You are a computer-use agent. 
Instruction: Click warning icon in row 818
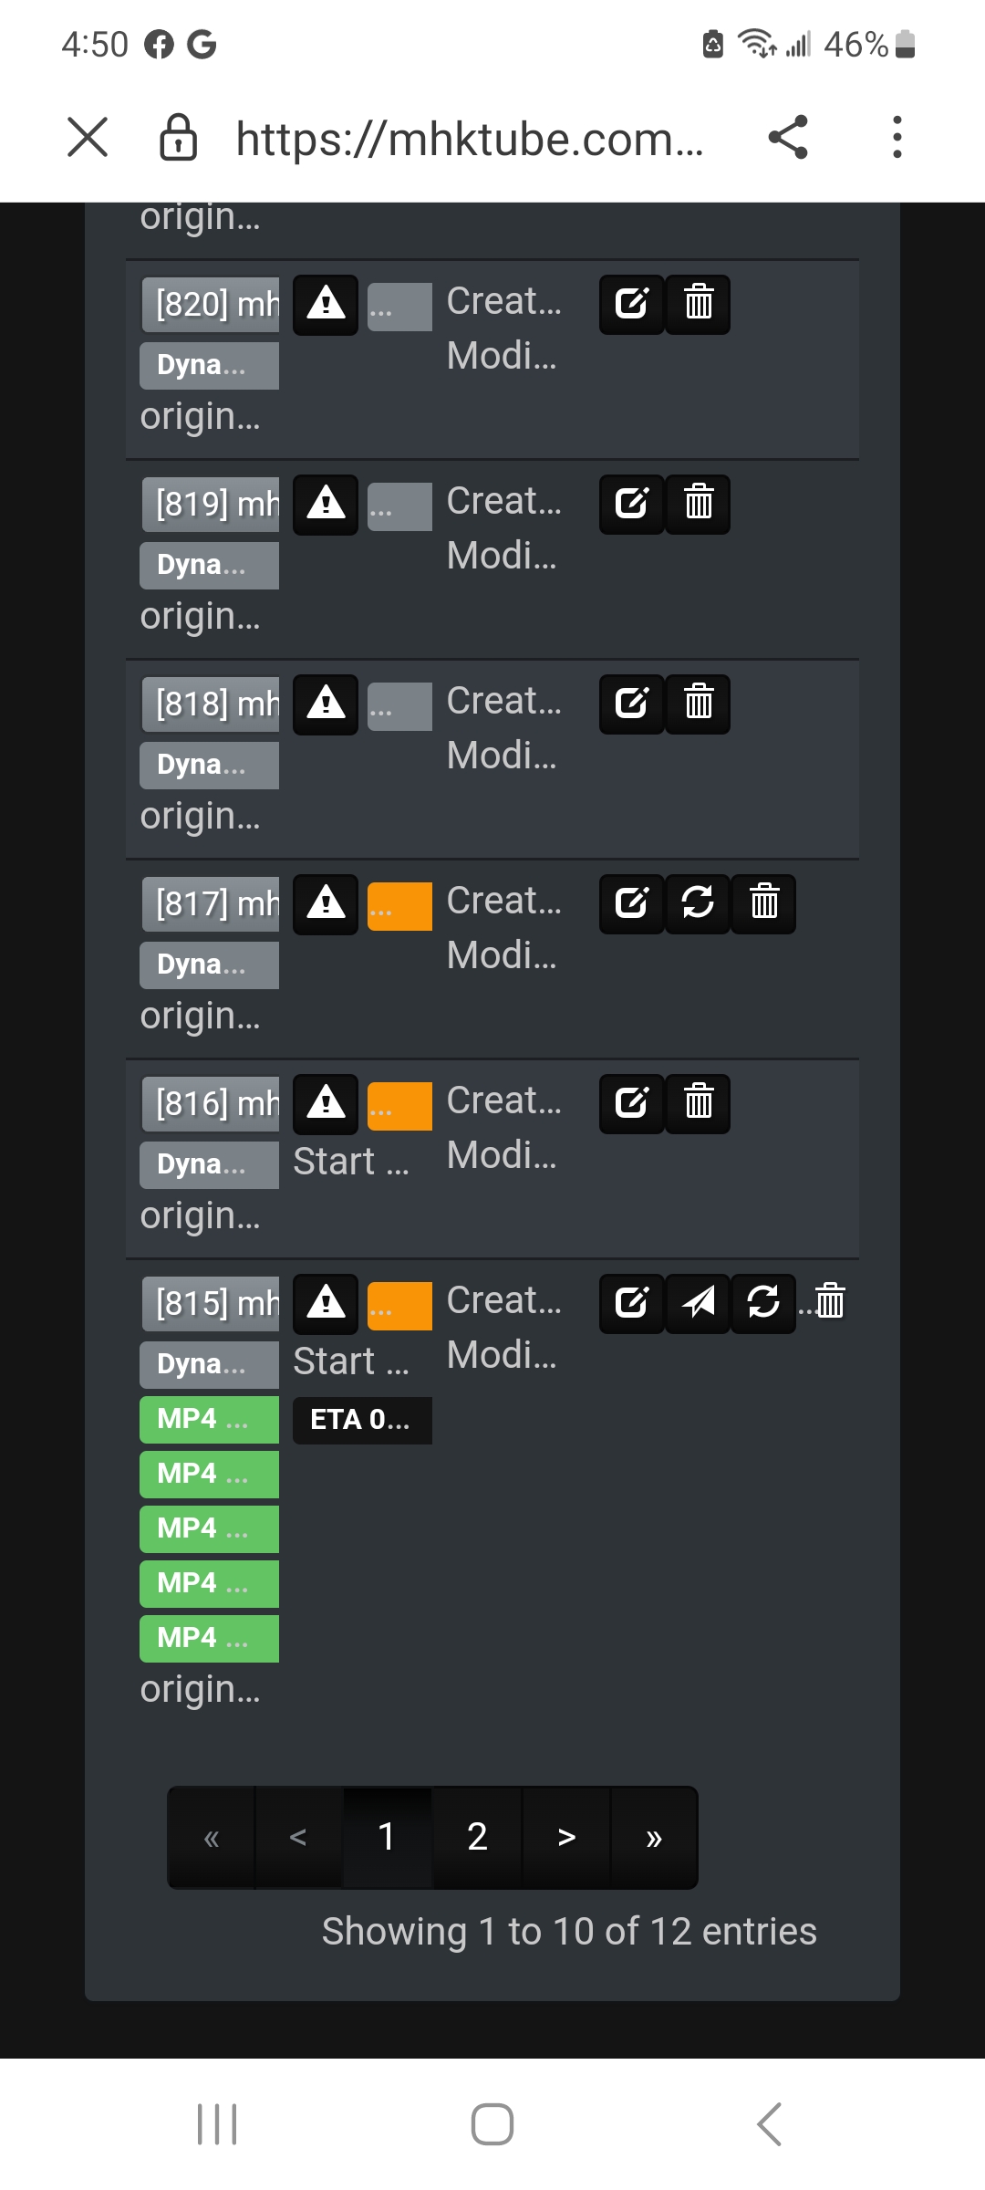[x=326, y=704]
